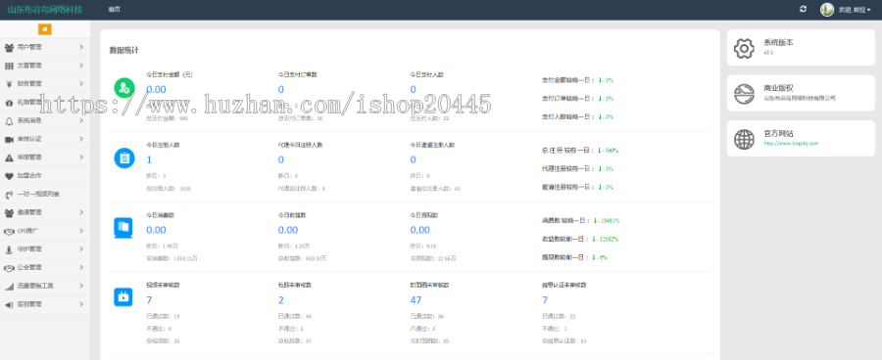Select the 首页 tab in top bar
The width and height of the screenshot is (882, 360).
(x=115, y=10)
